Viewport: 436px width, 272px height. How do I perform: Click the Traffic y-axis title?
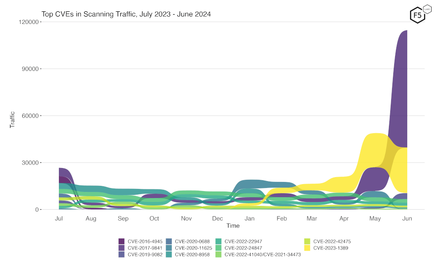click(x=13, y=119)
